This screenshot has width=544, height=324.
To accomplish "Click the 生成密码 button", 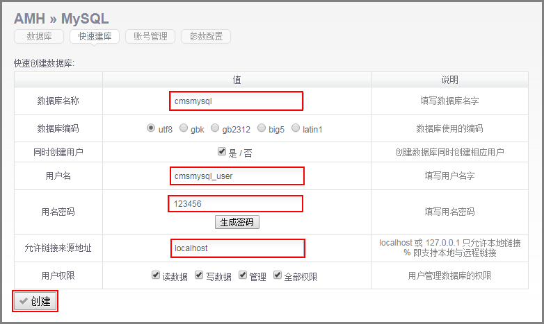I will click(237, 222).
